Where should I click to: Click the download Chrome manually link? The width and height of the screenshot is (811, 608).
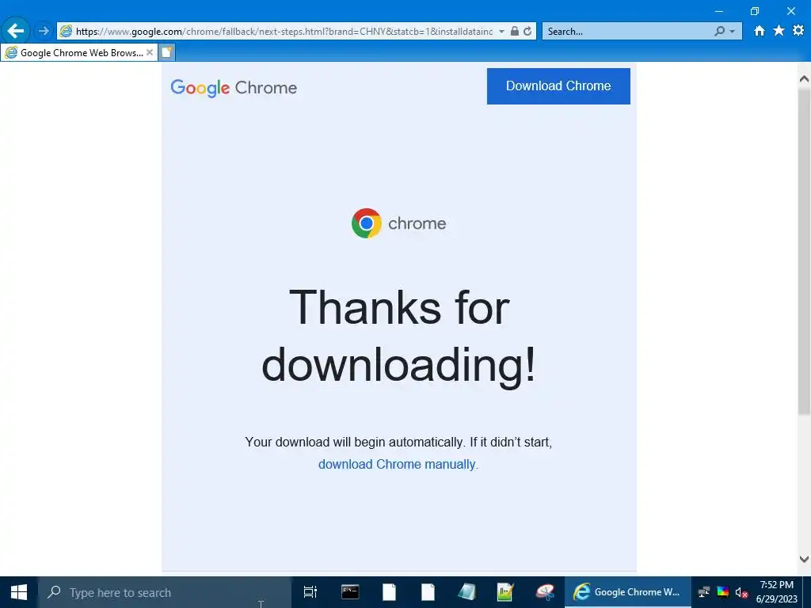pos(398,464)
